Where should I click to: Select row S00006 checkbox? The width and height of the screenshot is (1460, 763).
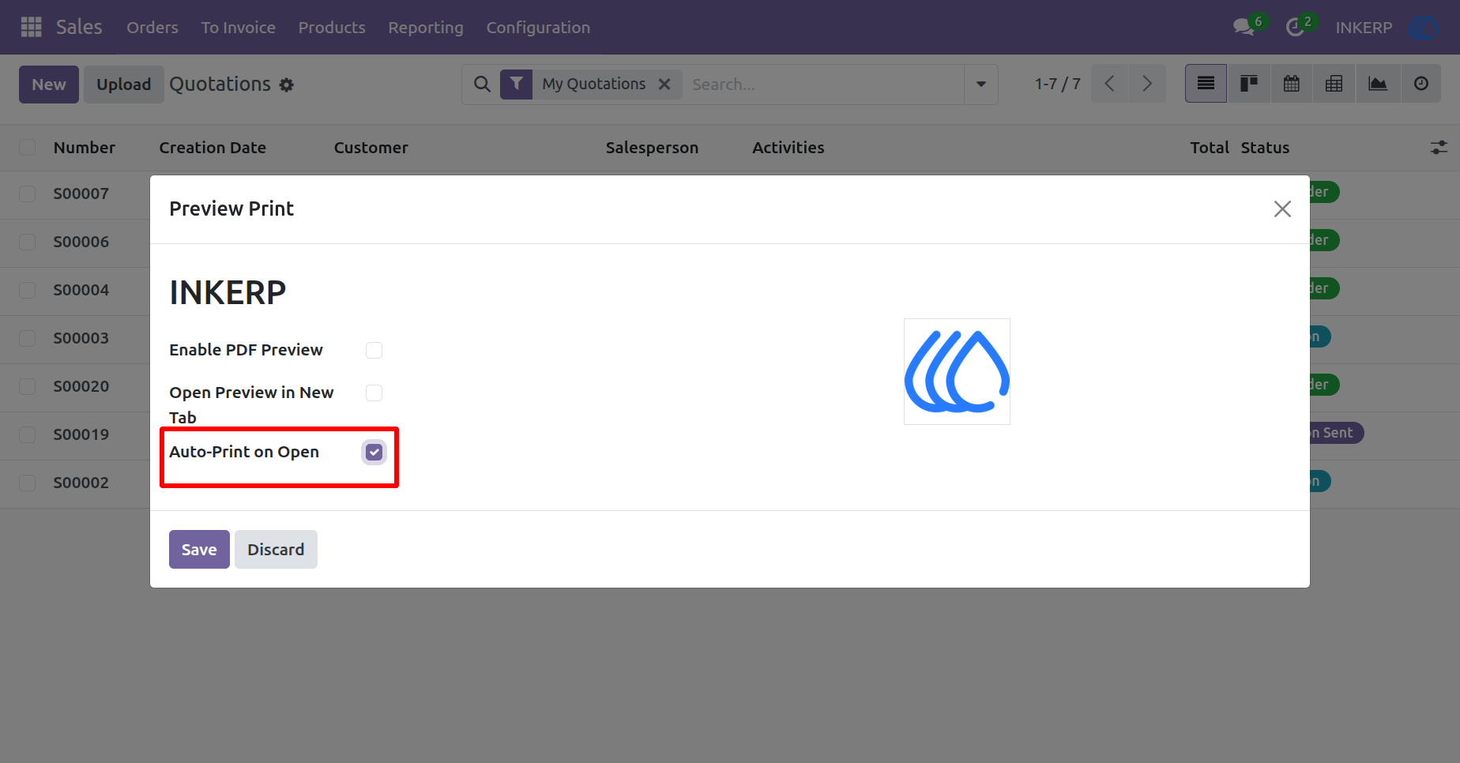(27, 242)
